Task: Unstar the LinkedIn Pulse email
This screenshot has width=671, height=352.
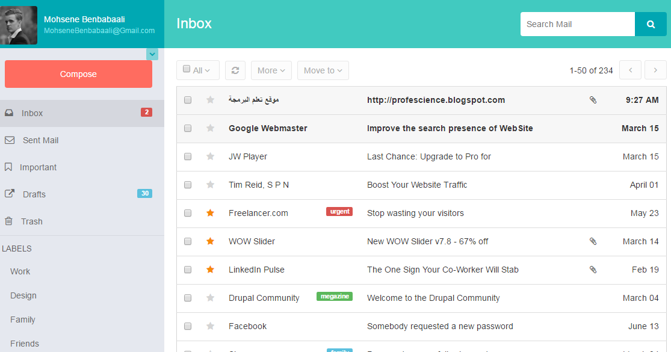Action: [x=210, y=270]
